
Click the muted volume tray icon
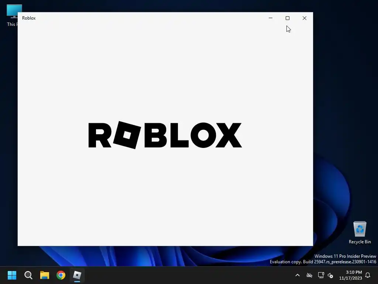click(330, 275)
